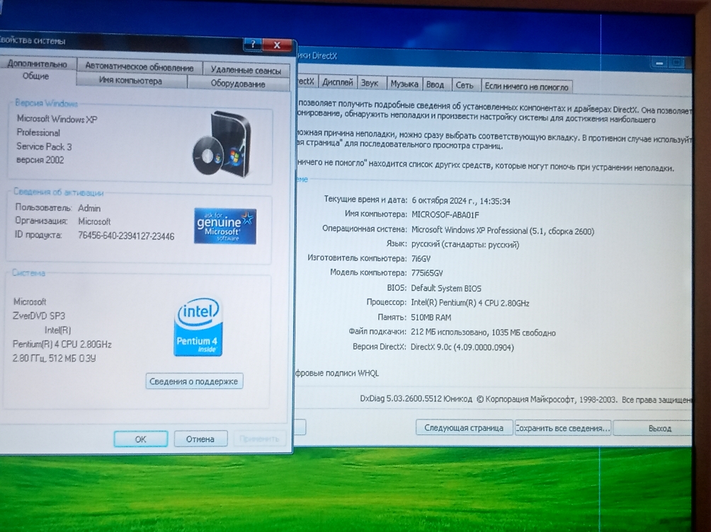Open the Дисплей tab in DirectX window
This screenshot has width=711, height=532.
click(337, 82)
